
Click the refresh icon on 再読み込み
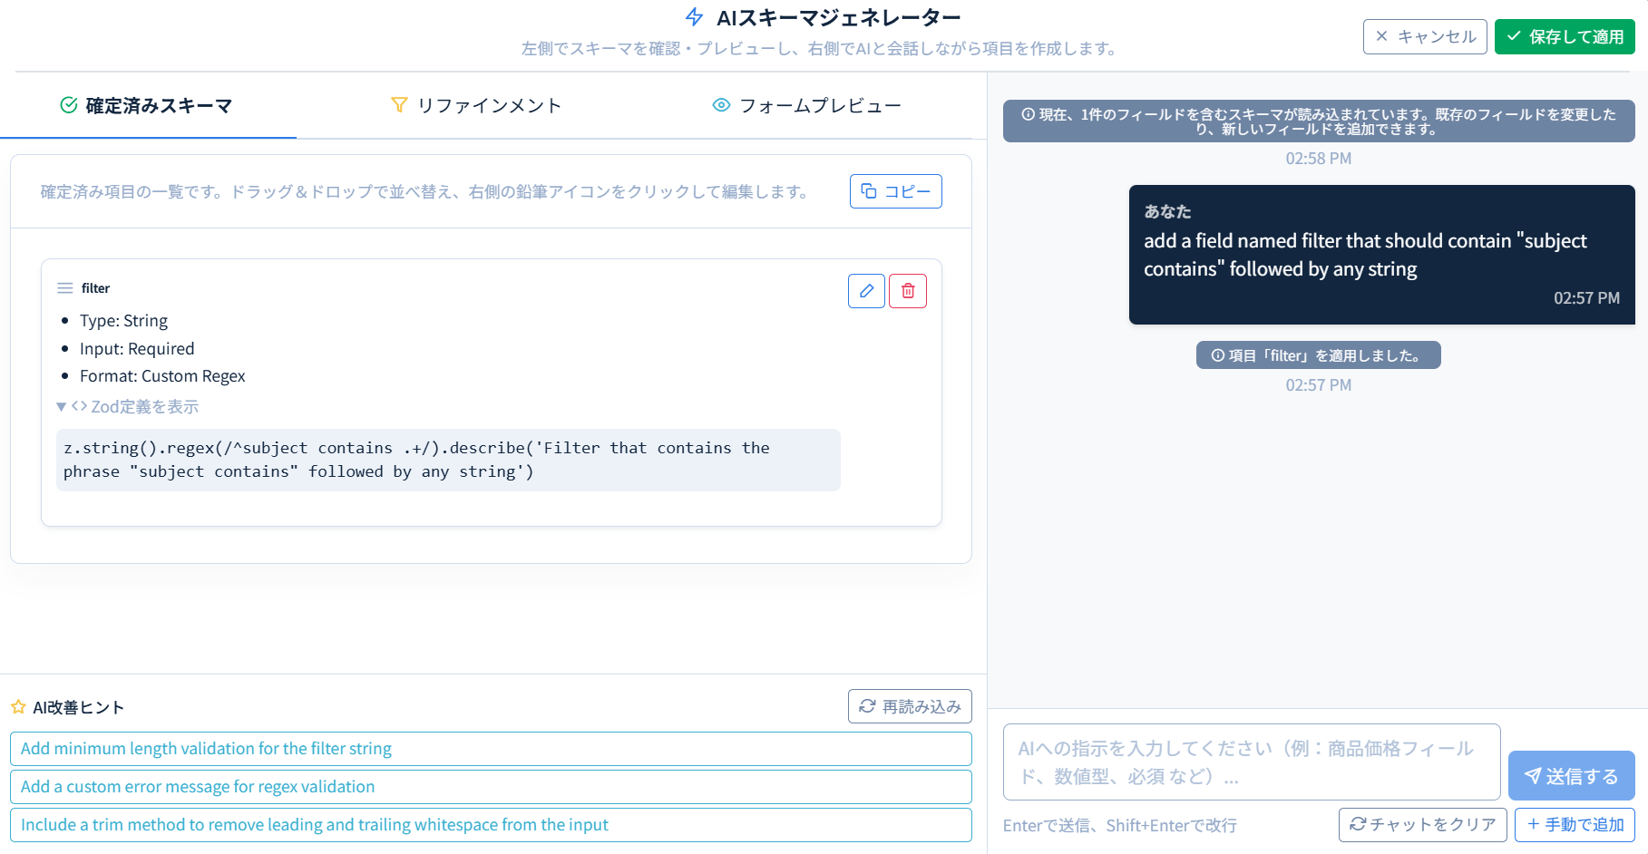[867, 705]
